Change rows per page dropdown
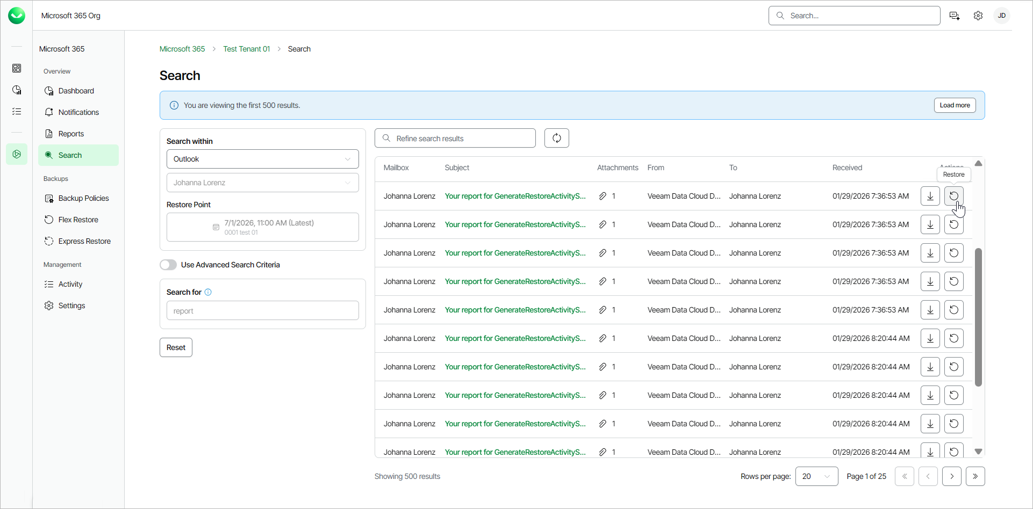This screenshot has height=509, width=1033. point(817,476)
